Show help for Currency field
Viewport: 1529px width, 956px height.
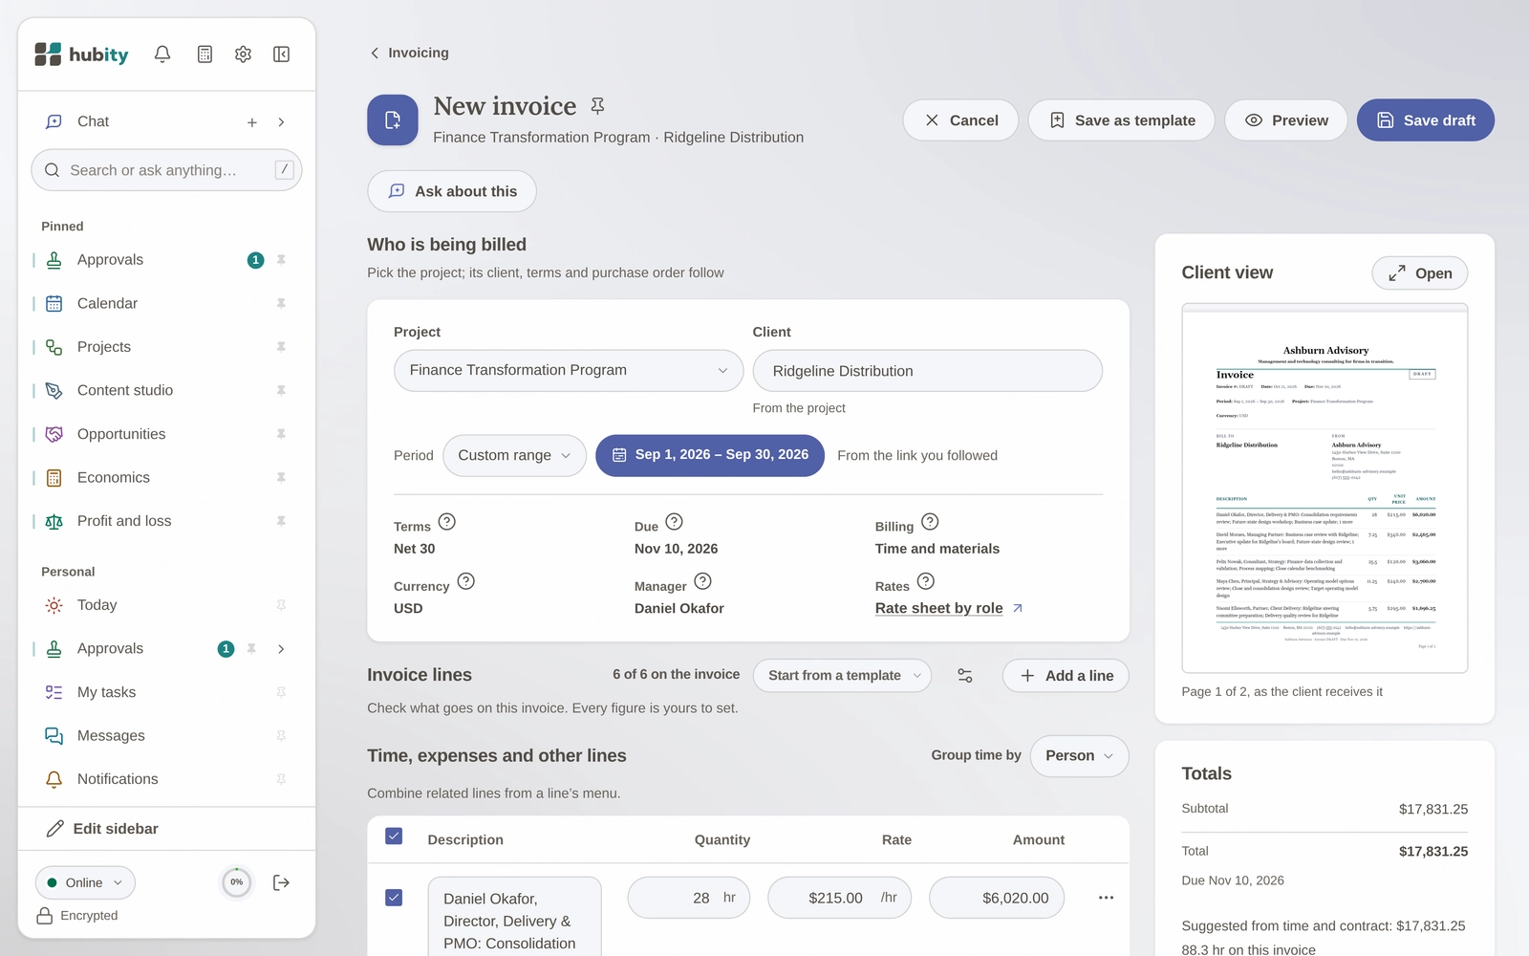click(x=466, y=581)
